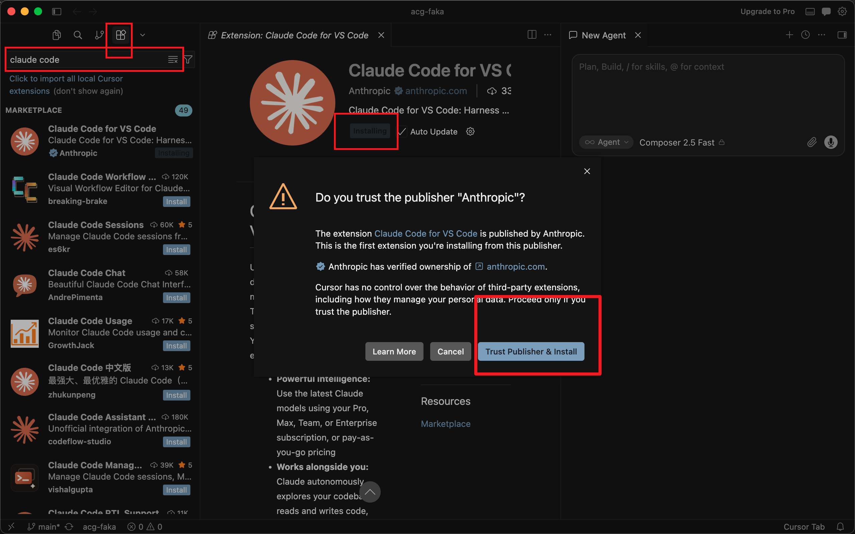Close the trust publisher dialog with X
The width and height of the screenshot is (855, 534).
click(587, 171)
